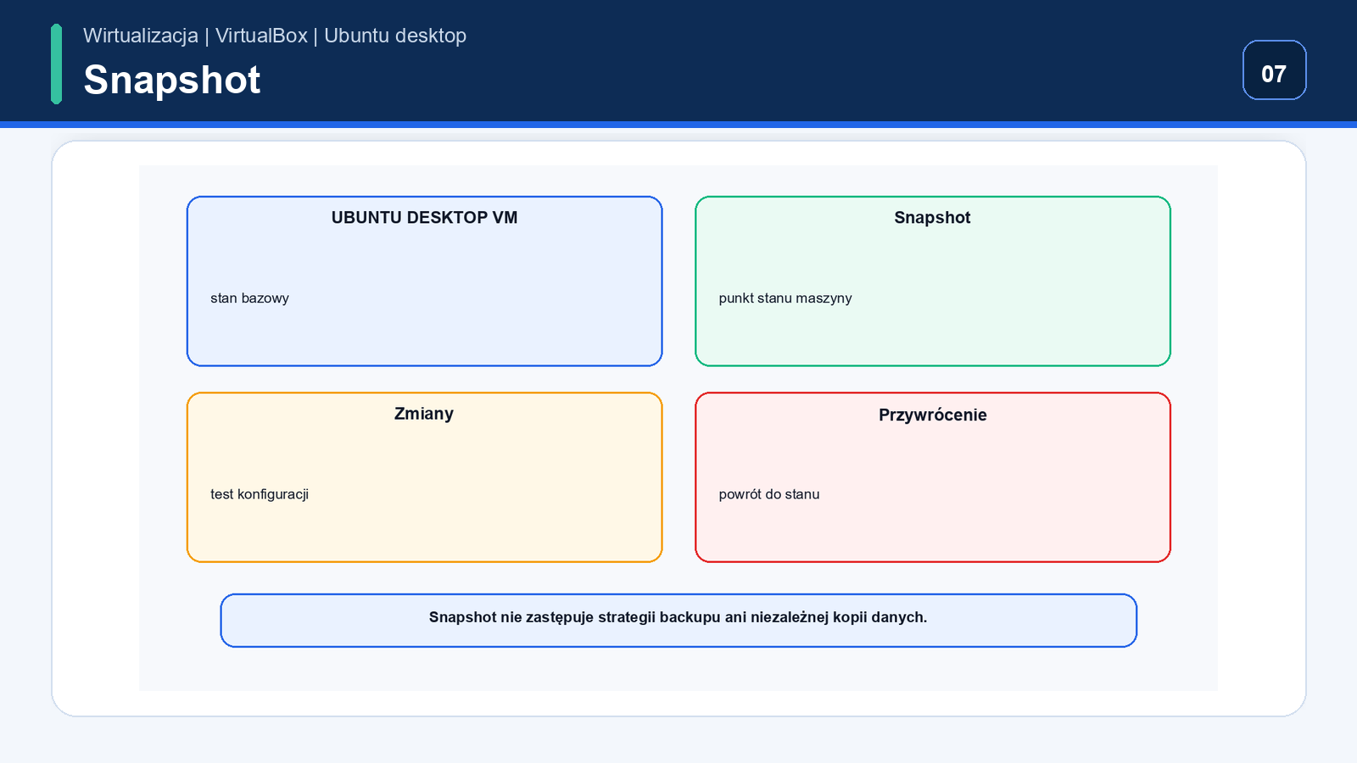Viewport: 1357px width, 763px height.
Task: Select the breadcrumb text Wirtualizacja | VirtualBox | Ubuntu desktop
Action: point(275,36)
